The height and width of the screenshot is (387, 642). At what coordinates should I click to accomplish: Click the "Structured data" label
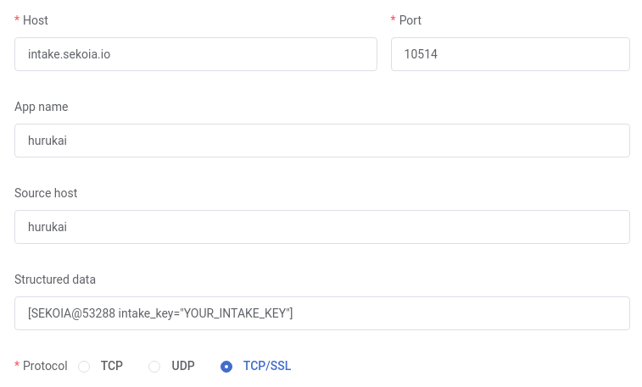coord(55,279)
